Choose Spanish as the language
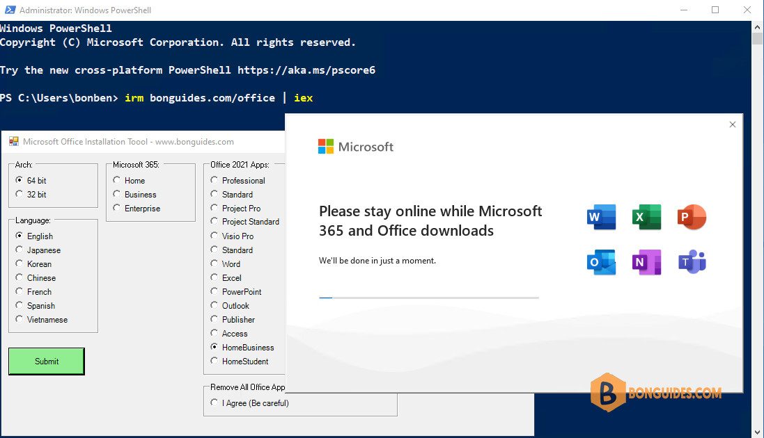The width and height of the screenshot is (764, 438). coord(35,306)
